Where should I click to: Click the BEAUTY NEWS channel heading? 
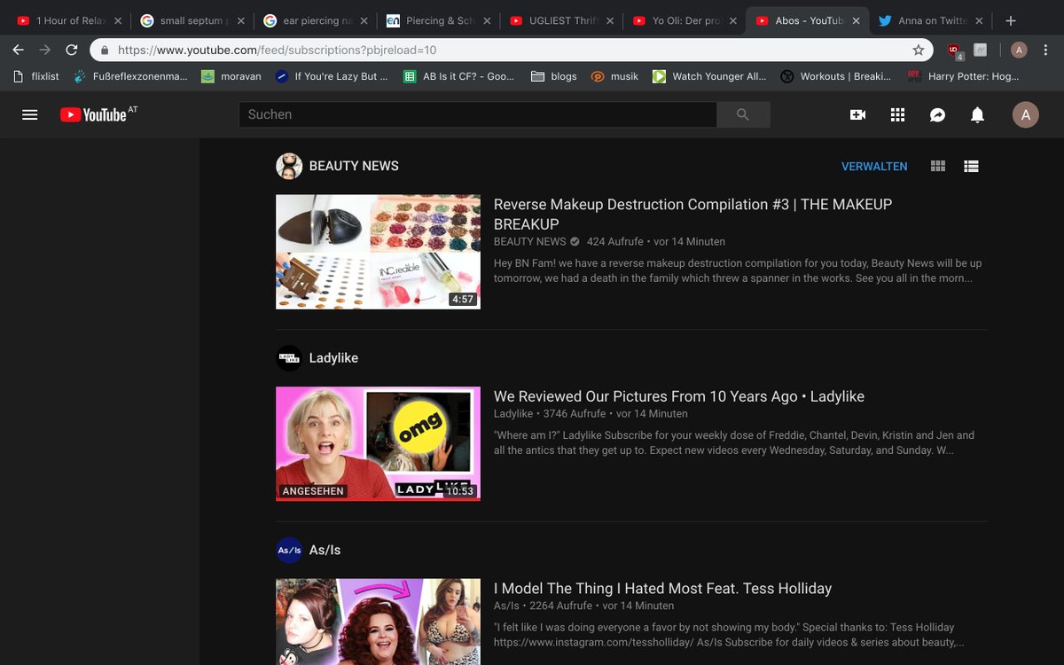[x=354, y=166]
